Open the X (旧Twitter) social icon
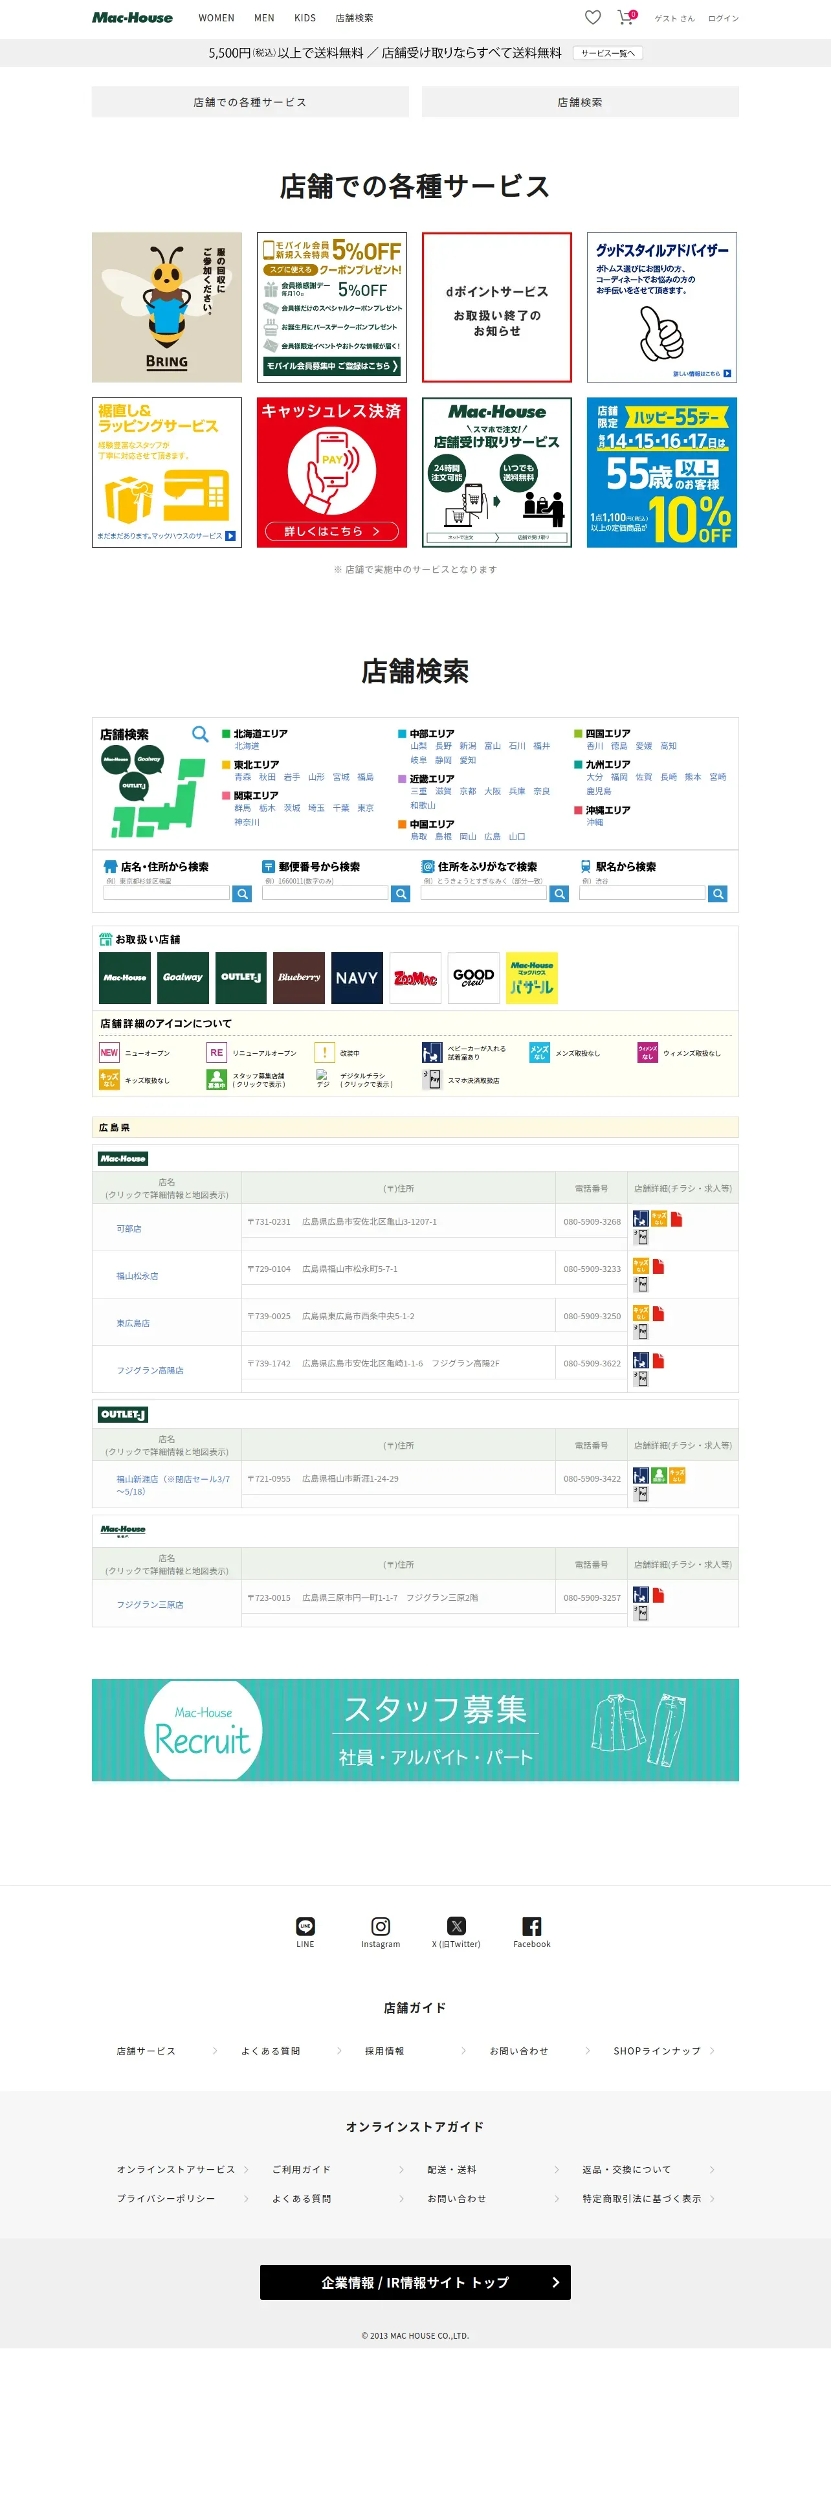Screen dimensions: 831x2494 click(456, 1926)
